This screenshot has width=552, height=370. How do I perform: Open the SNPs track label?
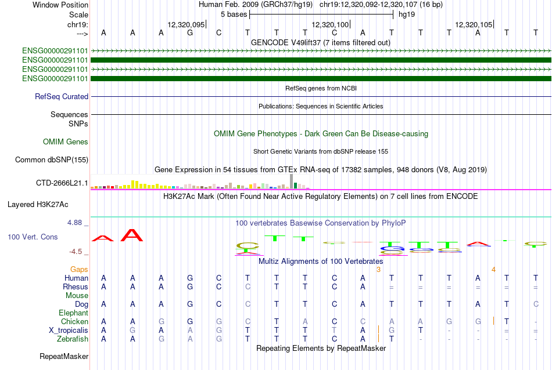click(x=78, y=124)
